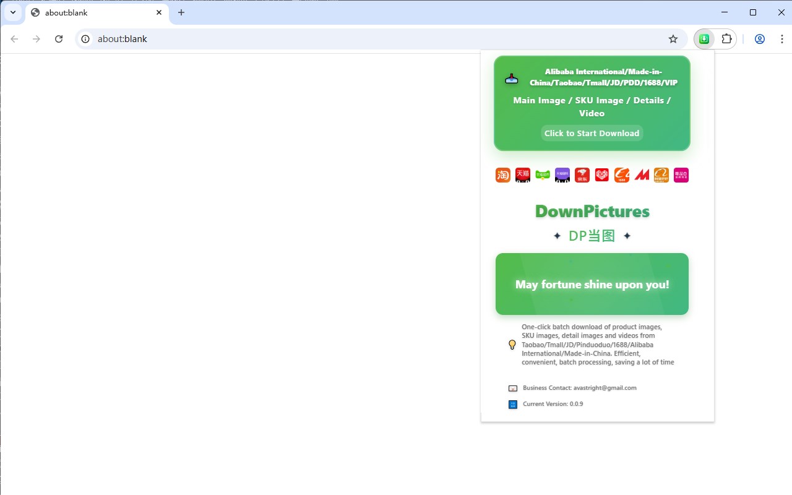The width and height of the screenshot is (792, 495).
Task: Click the Taobao platform icon
Action: [503, 175]
